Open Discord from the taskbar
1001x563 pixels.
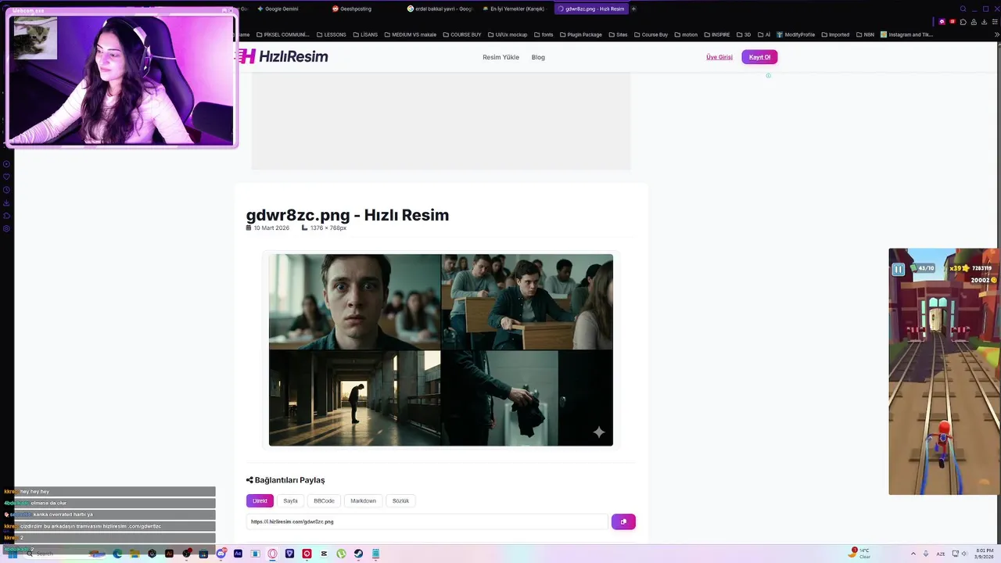click(x=221, y=554)
